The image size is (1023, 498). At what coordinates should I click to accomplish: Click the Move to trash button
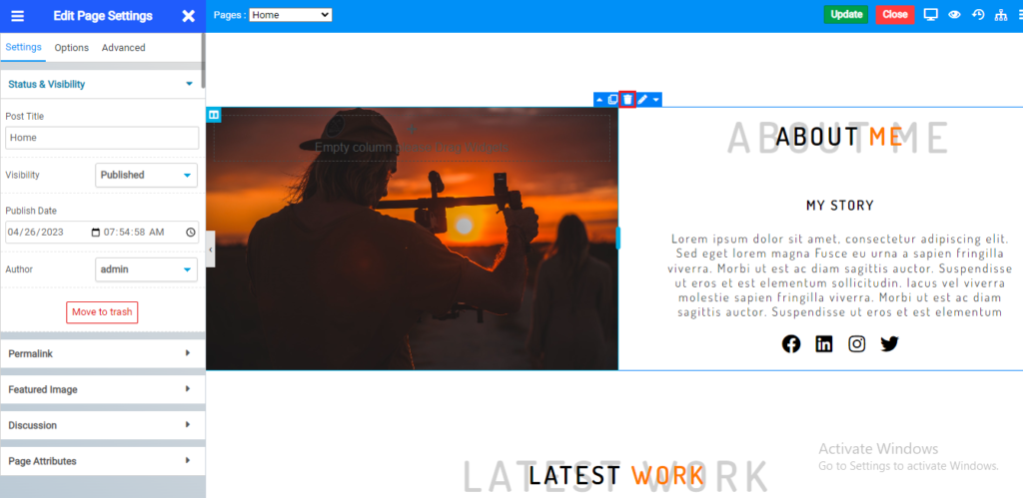pyautogui.click(x=102, y=311)
